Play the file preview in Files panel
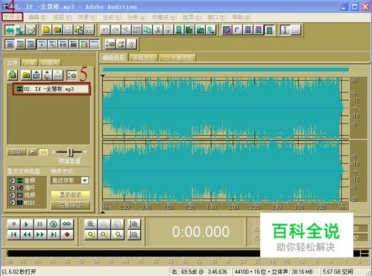Viewport: 372px width, 276px height. (x=33, y=152)
